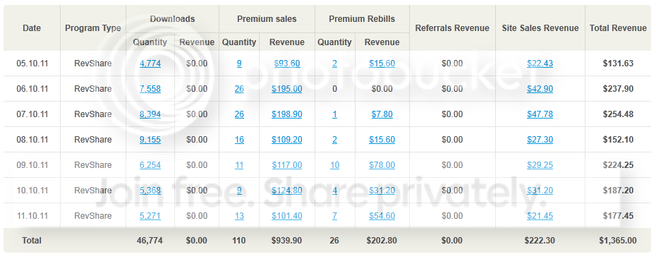Open site sales revenue $47.78
The width and height of the screenshot is (656, 259).
540,114
